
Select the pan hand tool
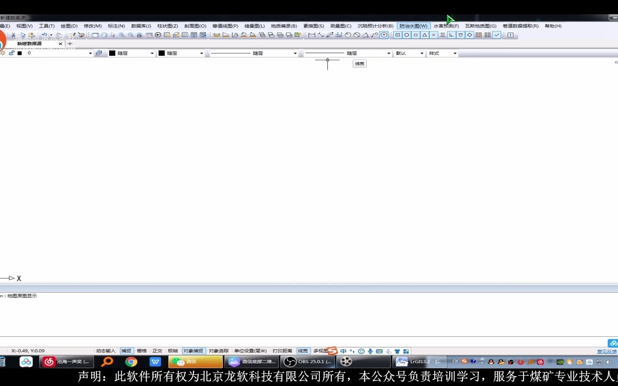pos(104,35)
